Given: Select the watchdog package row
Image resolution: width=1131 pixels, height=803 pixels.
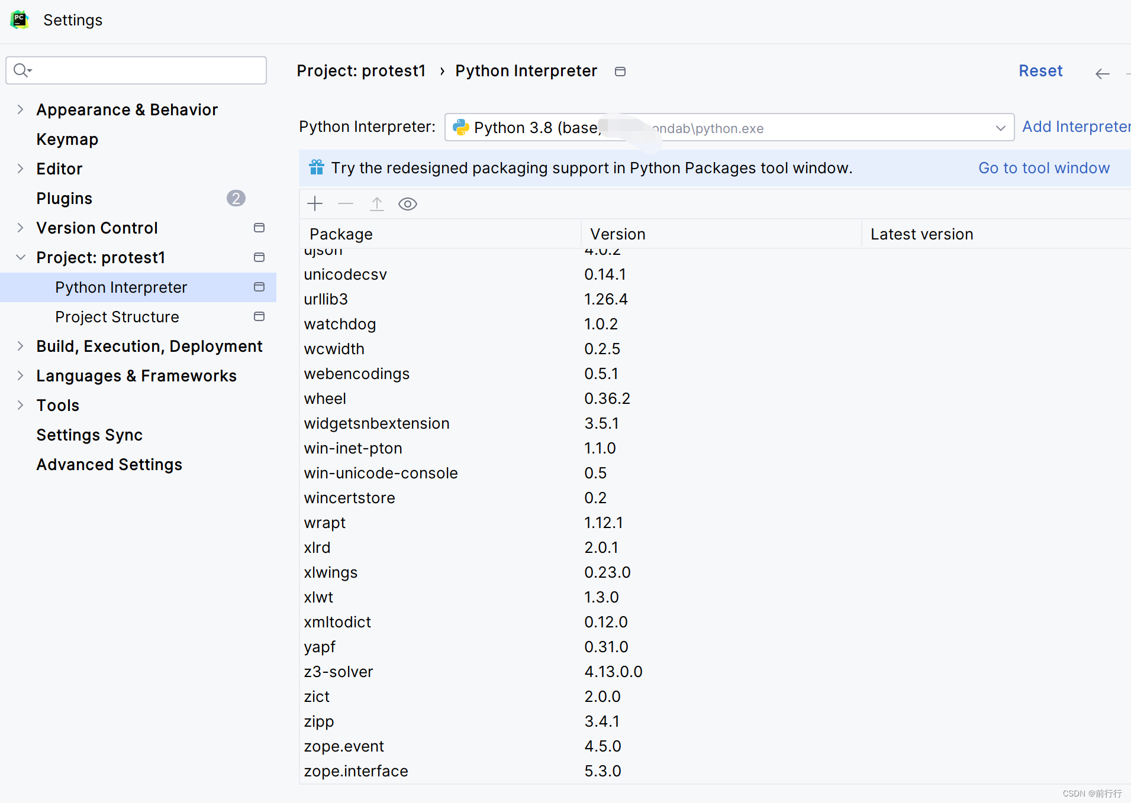Looking at the screenshot, I should point(715,324).
